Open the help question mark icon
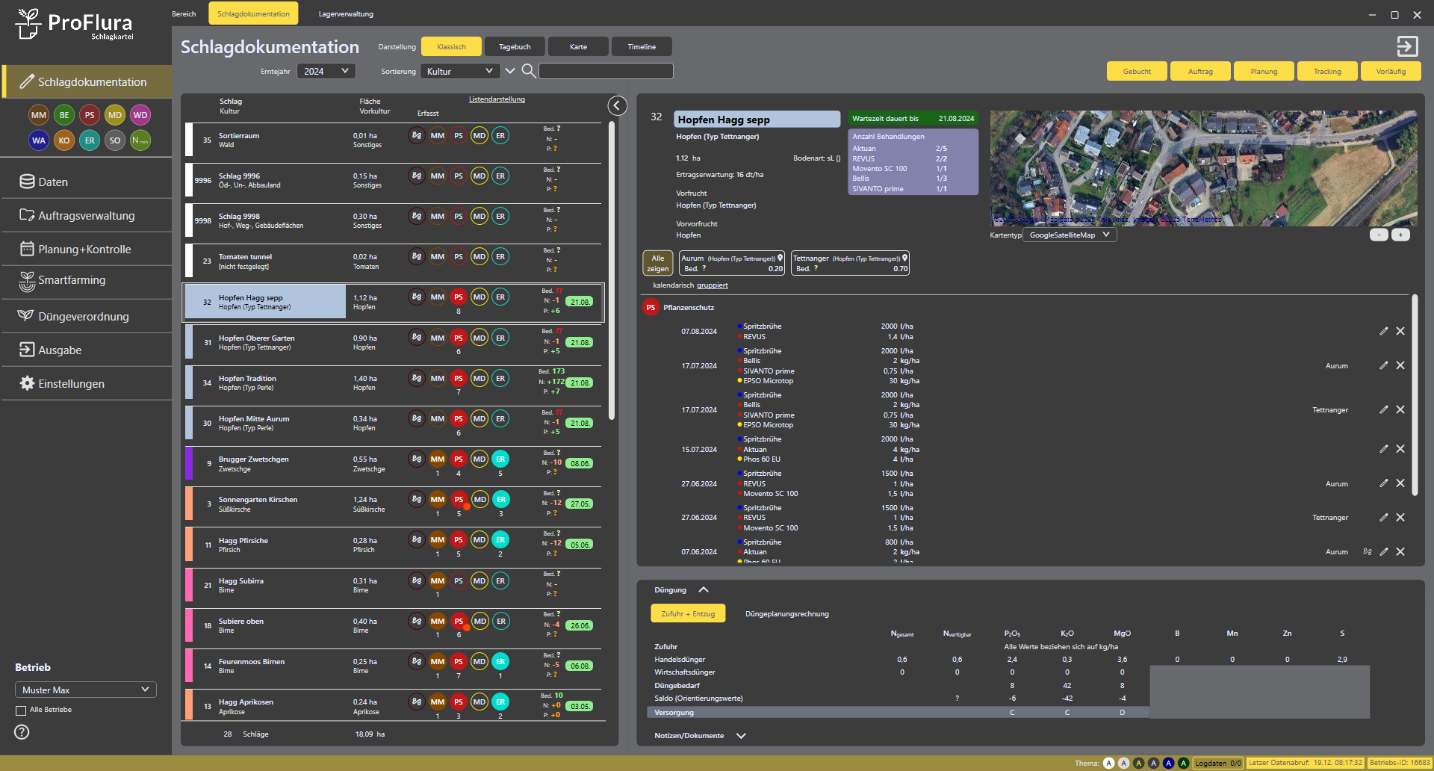This screenshot has height=771, width=1434. (22, 732)
